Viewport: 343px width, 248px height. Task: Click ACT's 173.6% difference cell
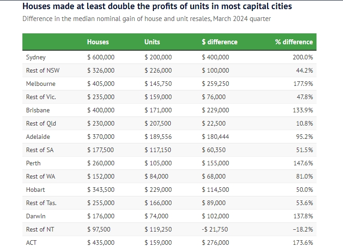(302, 243)
